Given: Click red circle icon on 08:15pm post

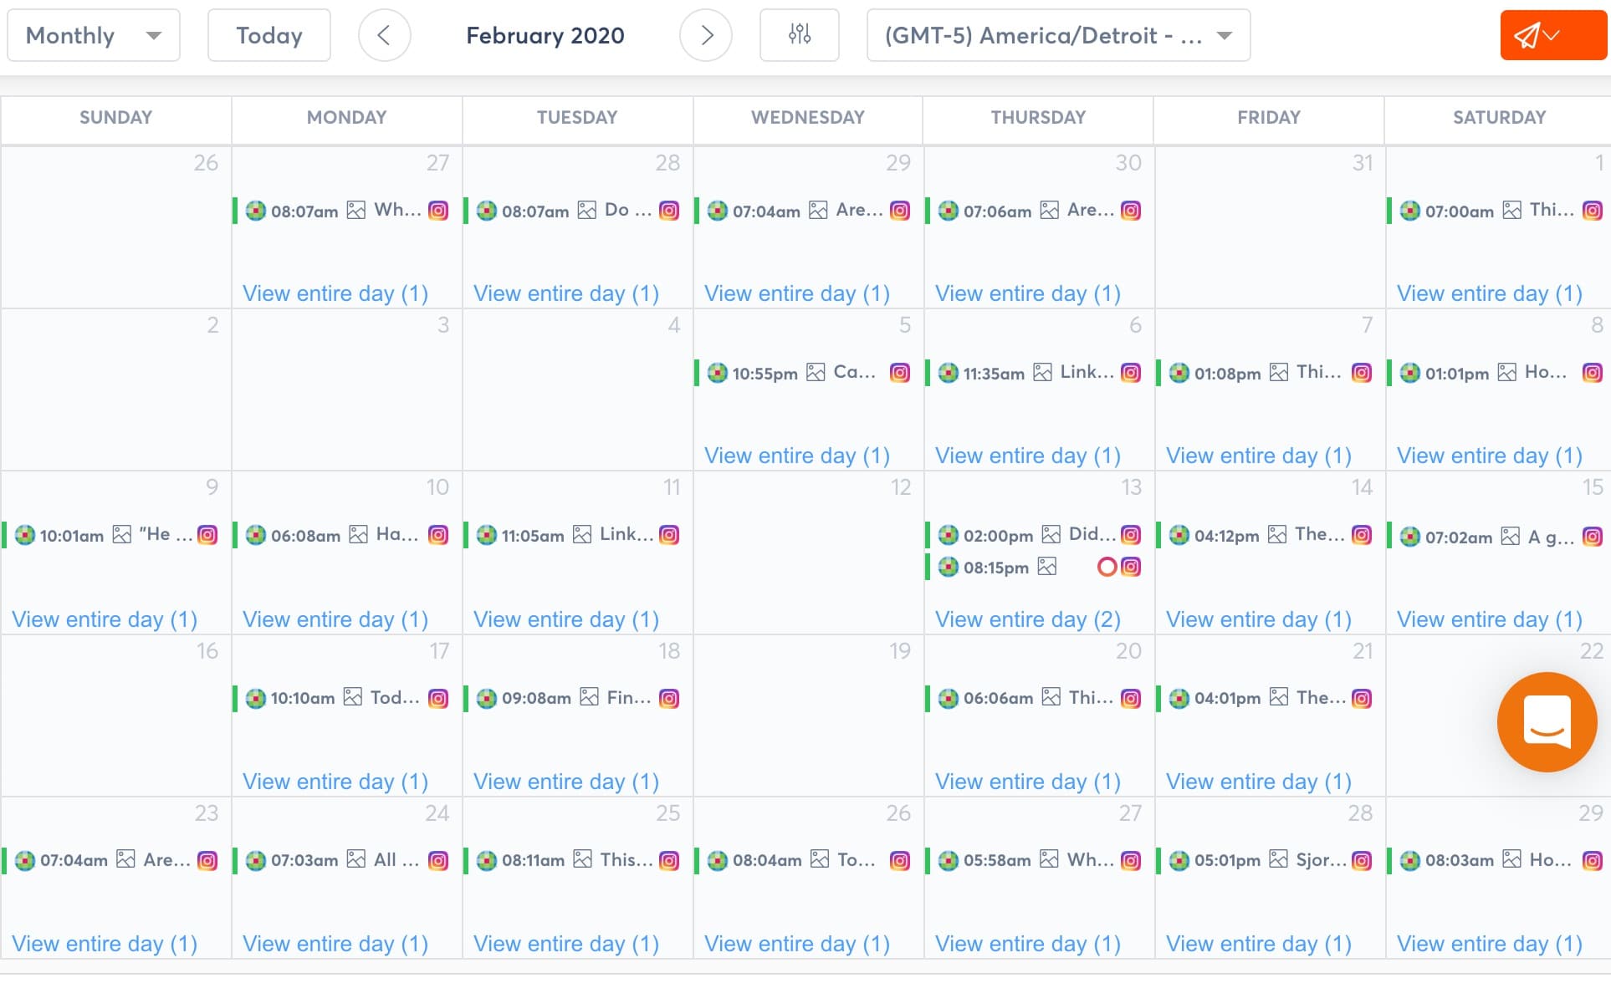Looking at the screenshot, I should (x=1107, y=568).
